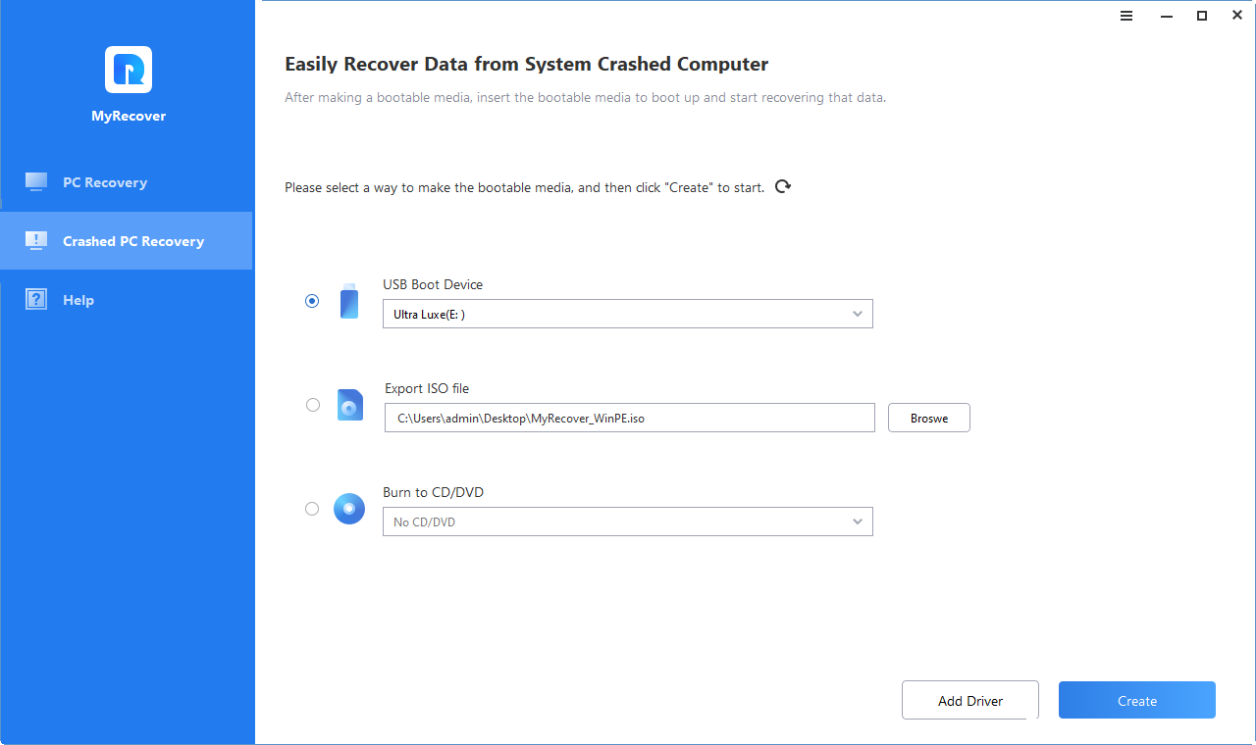Image resolution: width=1256 pixels, height=745 pixels.
Task: Open the hamburger menu in title bar
Action: tap(1126, 16)
